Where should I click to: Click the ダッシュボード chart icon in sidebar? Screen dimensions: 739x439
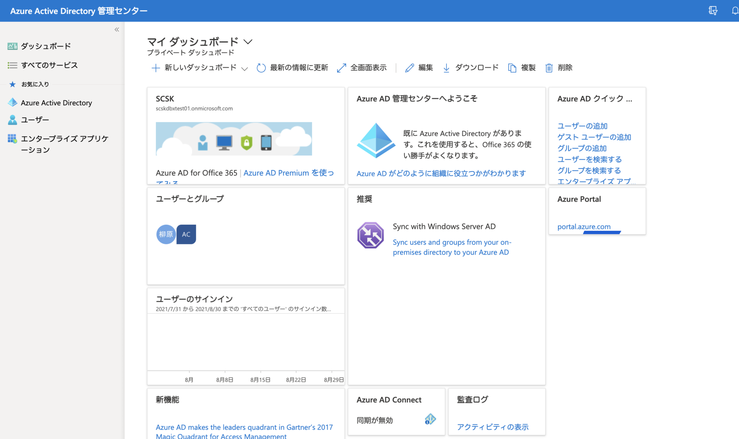point(12,46)
